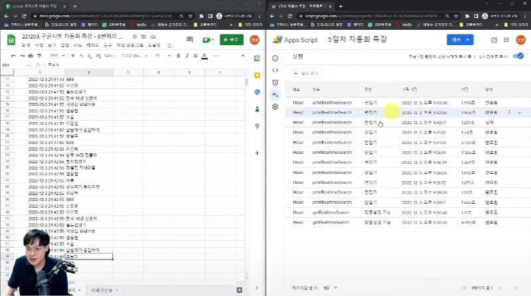The width and height of the screenshot is (531, 296).
Task: Open the File menu in Sheets
Action: [26, 45]
